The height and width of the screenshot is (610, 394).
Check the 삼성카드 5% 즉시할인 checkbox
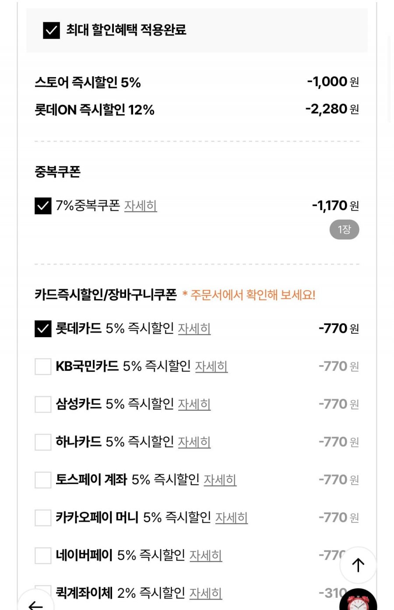[43, 404]
